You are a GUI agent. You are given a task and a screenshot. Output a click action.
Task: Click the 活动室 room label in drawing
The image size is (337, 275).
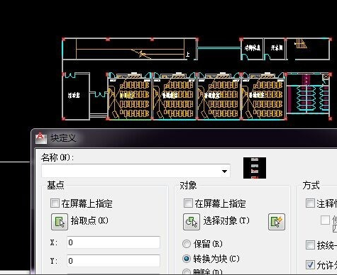pos(74,96)
